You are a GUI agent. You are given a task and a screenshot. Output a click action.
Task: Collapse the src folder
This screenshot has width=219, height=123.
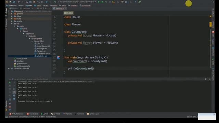tap(12, 24)
